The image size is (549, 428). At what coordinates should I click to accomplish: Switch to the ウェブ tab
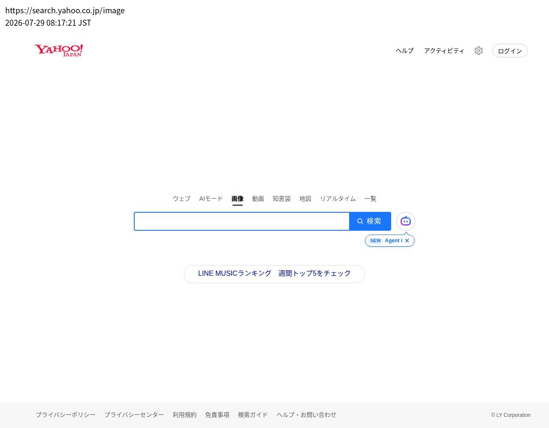[181, 199]
